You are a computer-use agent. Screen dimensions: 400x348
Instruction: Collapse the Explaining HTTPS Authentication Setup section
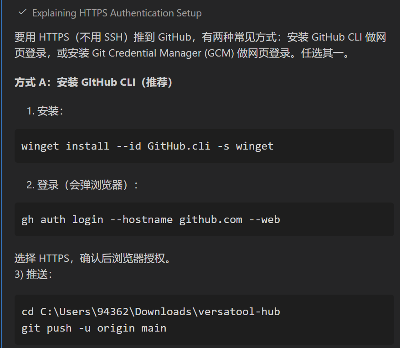tap(117, 13)
